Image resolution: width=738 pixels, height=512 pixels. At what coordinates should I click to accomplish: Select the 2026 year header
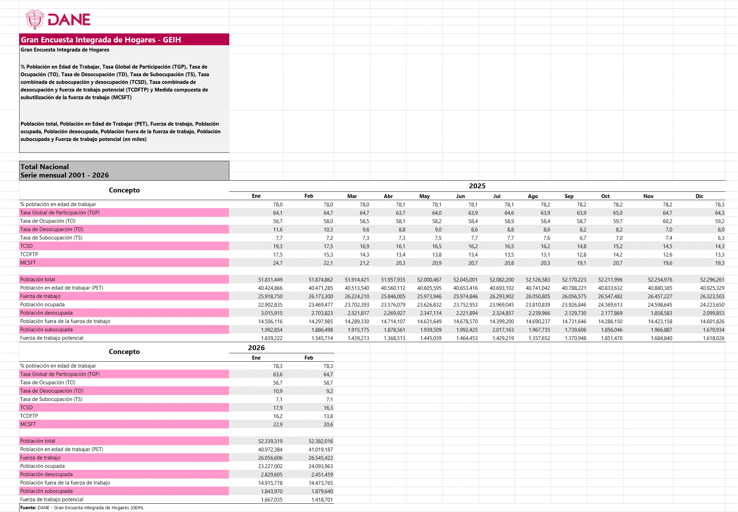tap(256, 348)
